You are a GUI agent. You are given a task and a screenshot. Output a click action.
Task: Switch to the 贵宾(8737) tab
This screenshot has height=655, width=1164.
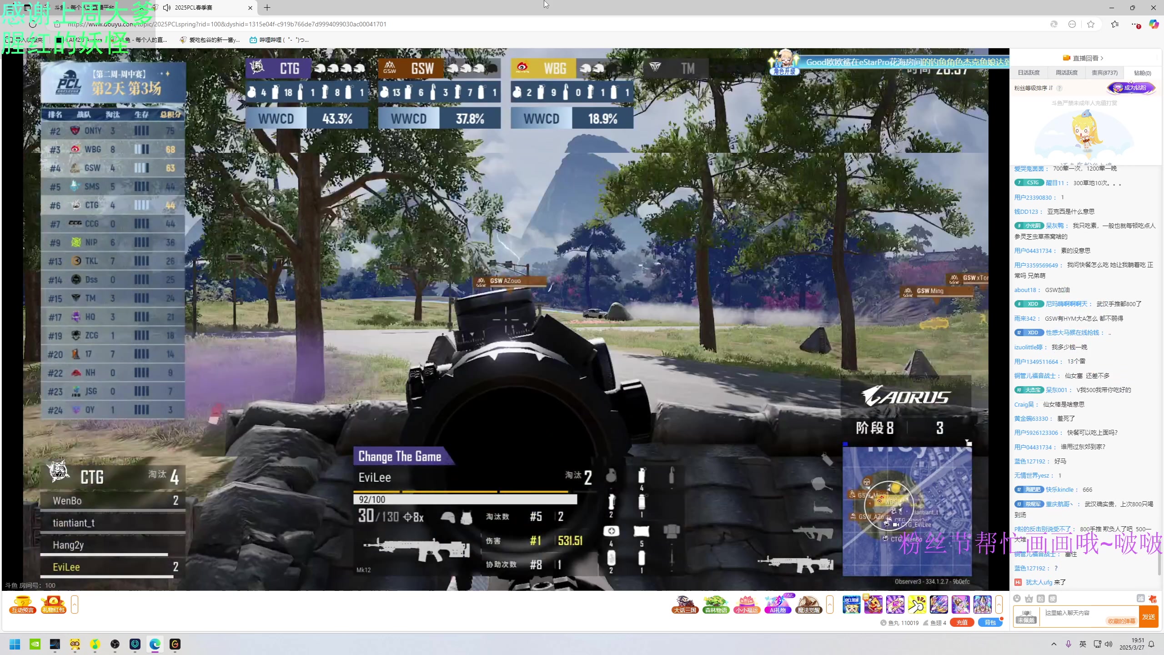[x=1104, y=73]
